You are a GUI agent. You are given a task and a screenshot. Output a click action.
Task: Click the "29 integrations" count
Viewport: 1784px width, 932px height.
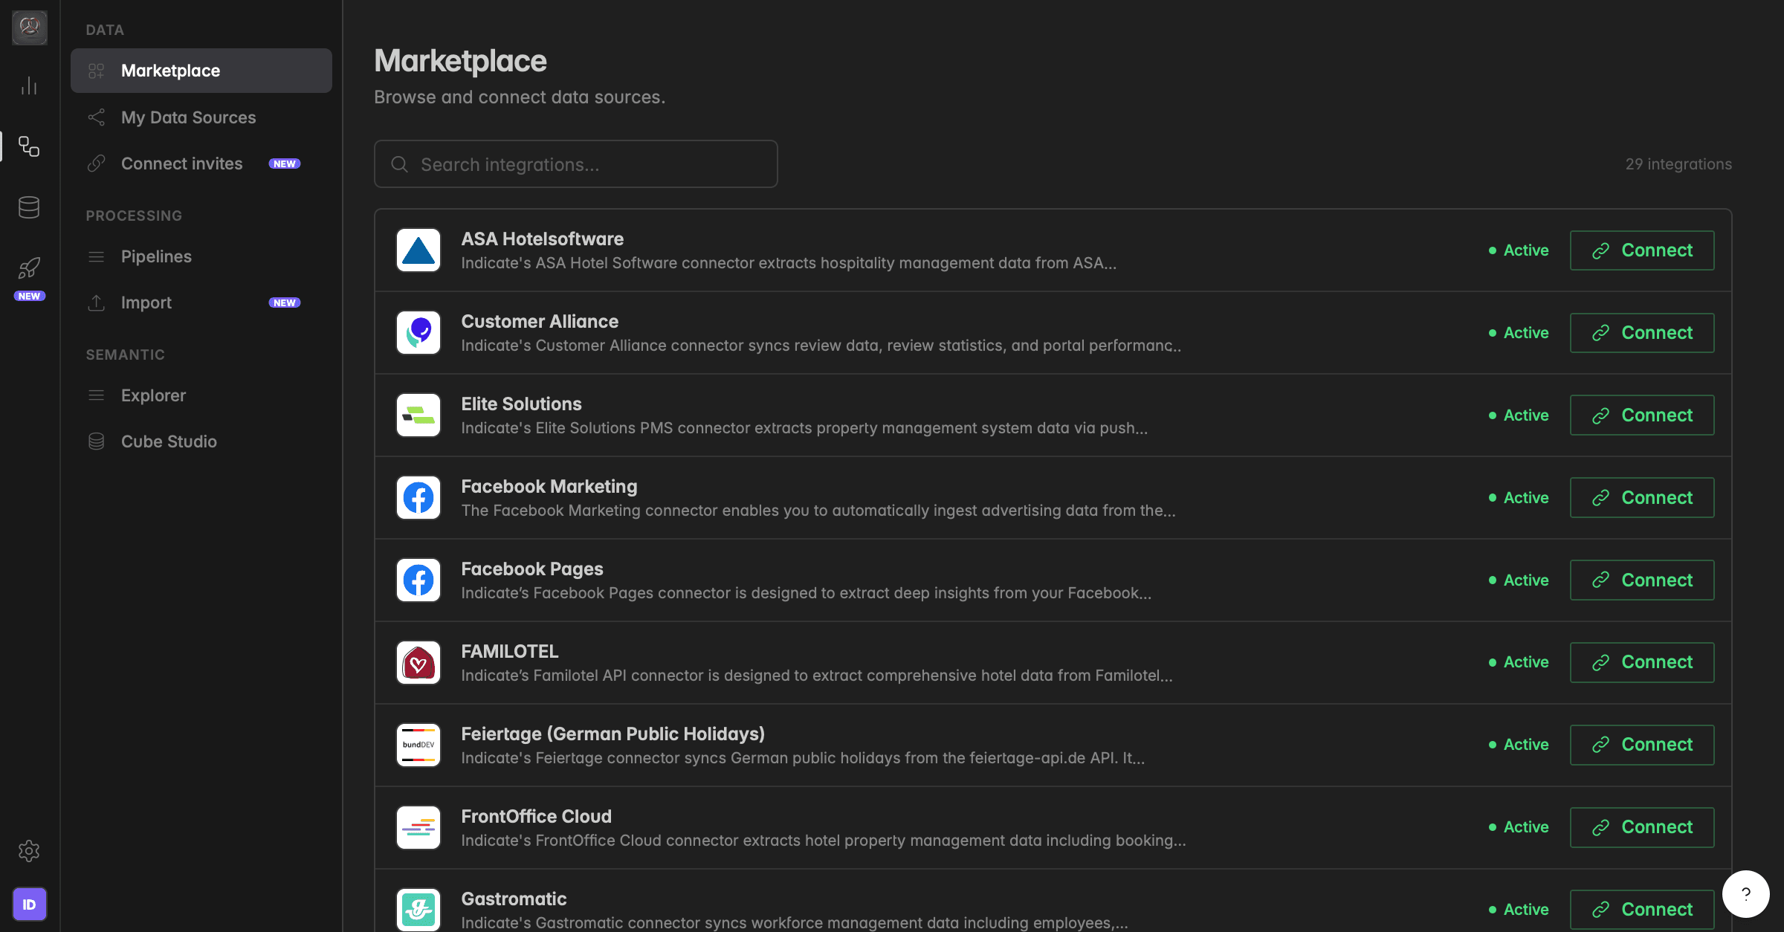(1678, 164)
